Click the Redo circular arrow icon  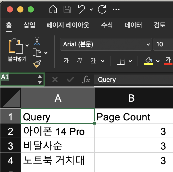pyautogui.click(x=102, y=9)
